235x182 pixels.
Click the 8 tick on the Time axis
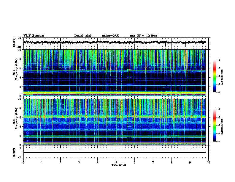point(172,162)
